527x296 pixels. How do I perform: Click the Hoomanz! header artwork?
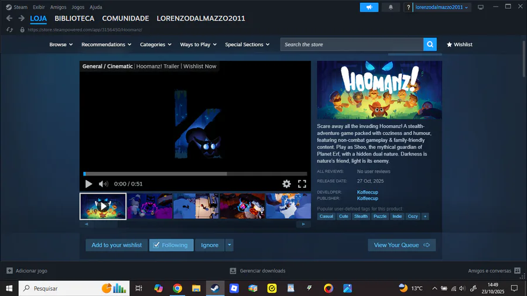(379, 90)
